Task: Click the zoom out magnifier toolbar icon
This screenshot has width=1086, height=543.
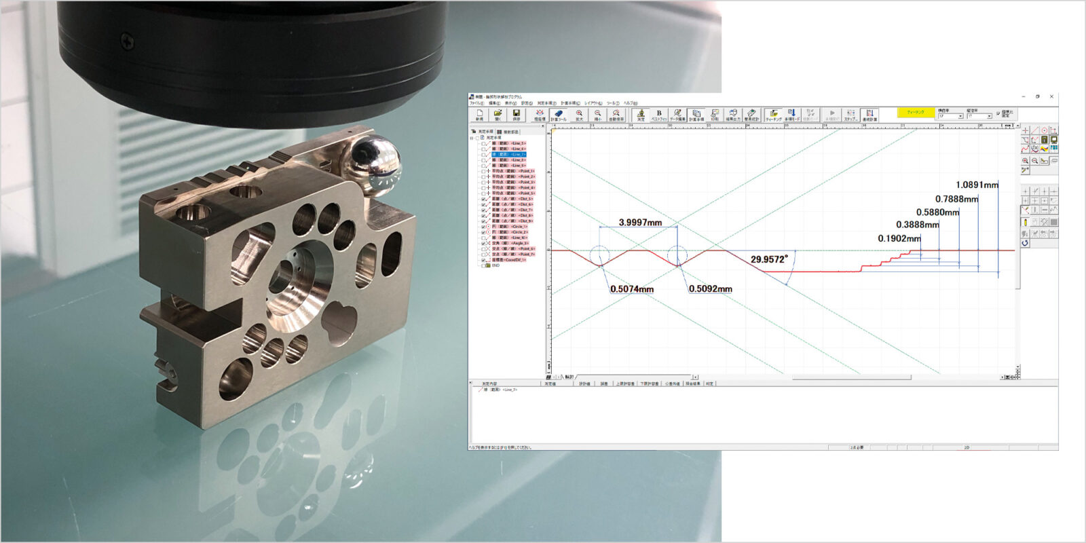Action: click(x=597, y=115)
